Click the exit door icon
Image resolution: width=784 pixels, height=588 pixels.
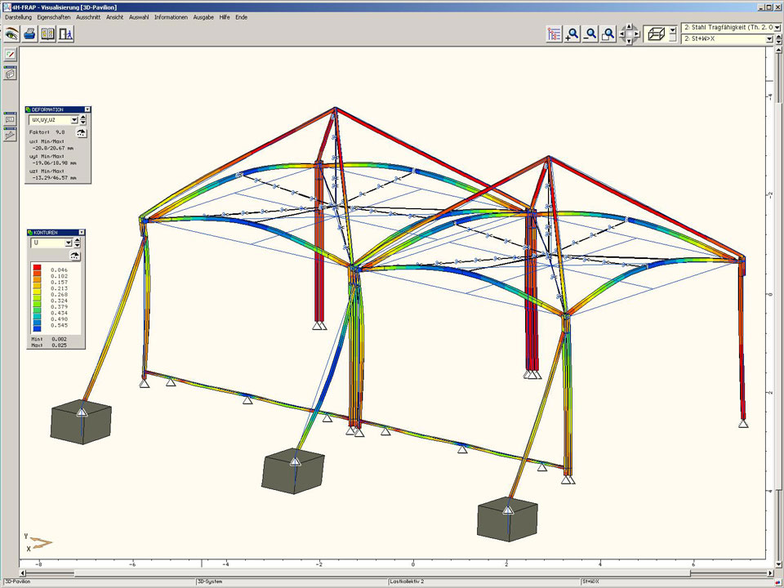tap(66, 33)
